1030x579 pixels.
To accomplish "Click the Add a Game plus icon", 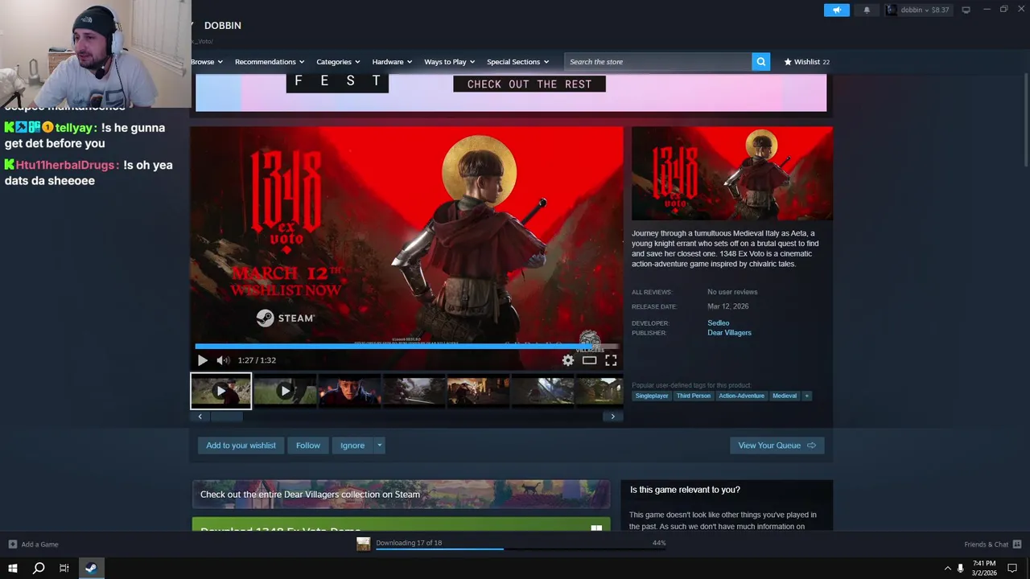I will coord(13,544).
